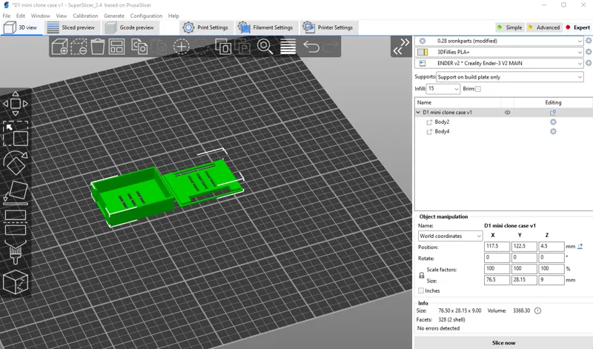
Task: Open the Filament Settings tab
Action: pyautogui.click(x=266, y=27)
